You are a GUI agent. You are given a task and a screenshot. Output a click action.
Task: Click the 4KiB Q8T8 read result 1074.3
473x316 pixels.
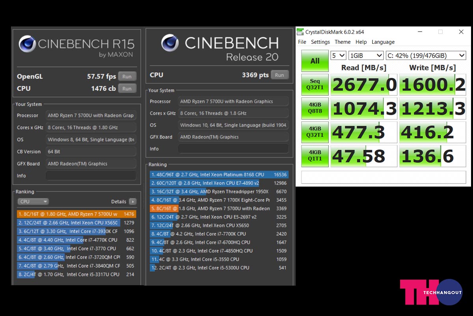(x=364, y=108)
